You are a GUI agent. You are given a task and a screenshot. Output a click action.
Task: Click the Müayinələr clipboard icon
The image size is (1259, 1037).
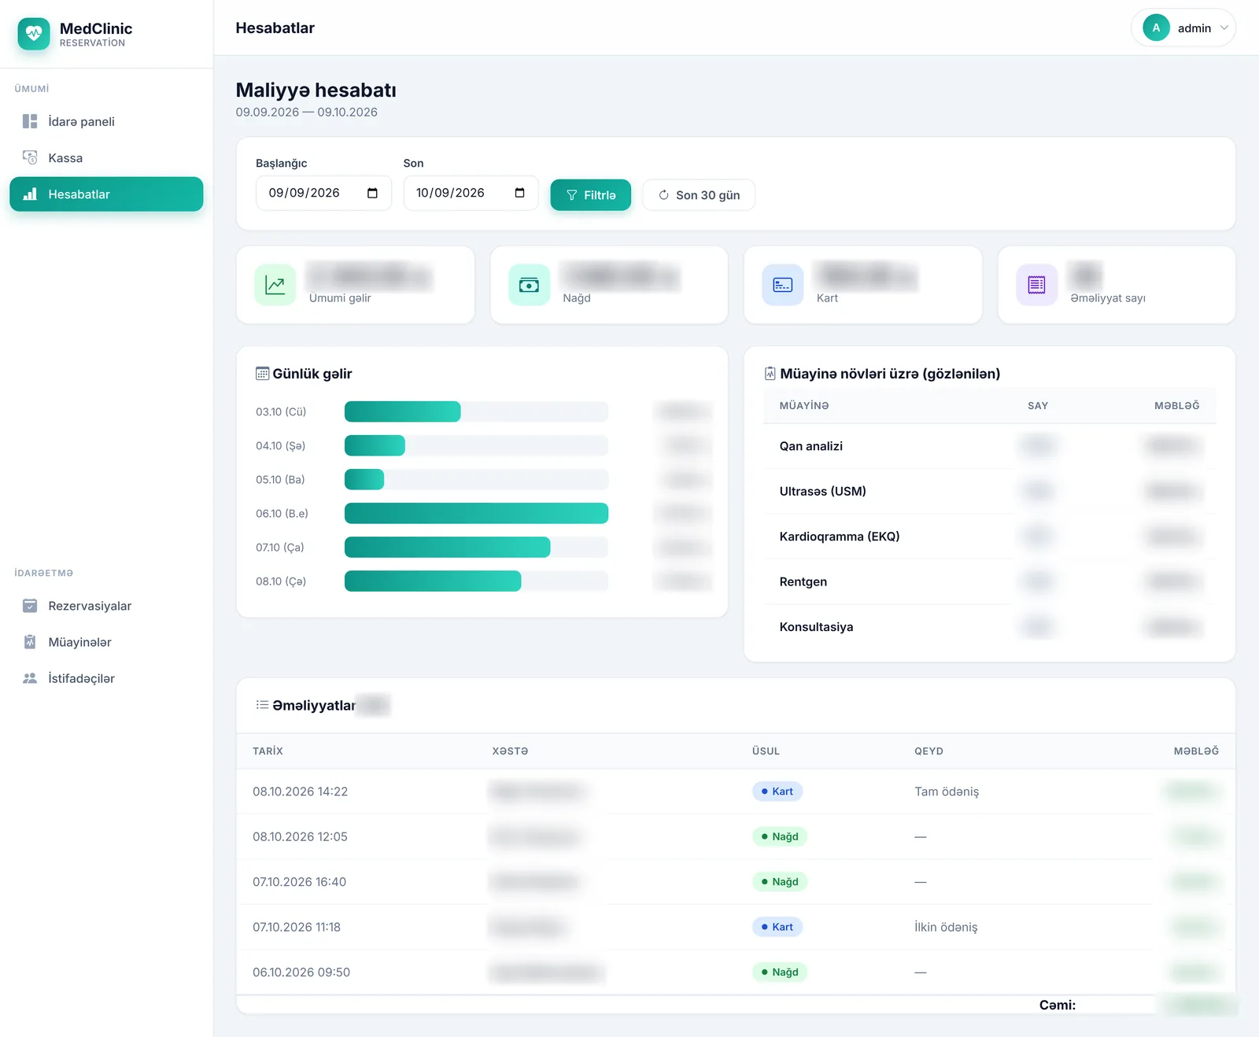tap(30, 642)
